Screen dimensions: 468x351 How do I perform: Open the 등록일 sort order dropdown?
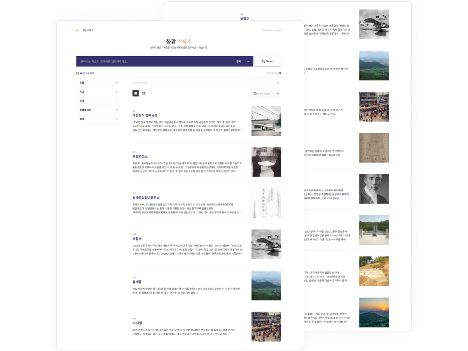click(266, 94)
